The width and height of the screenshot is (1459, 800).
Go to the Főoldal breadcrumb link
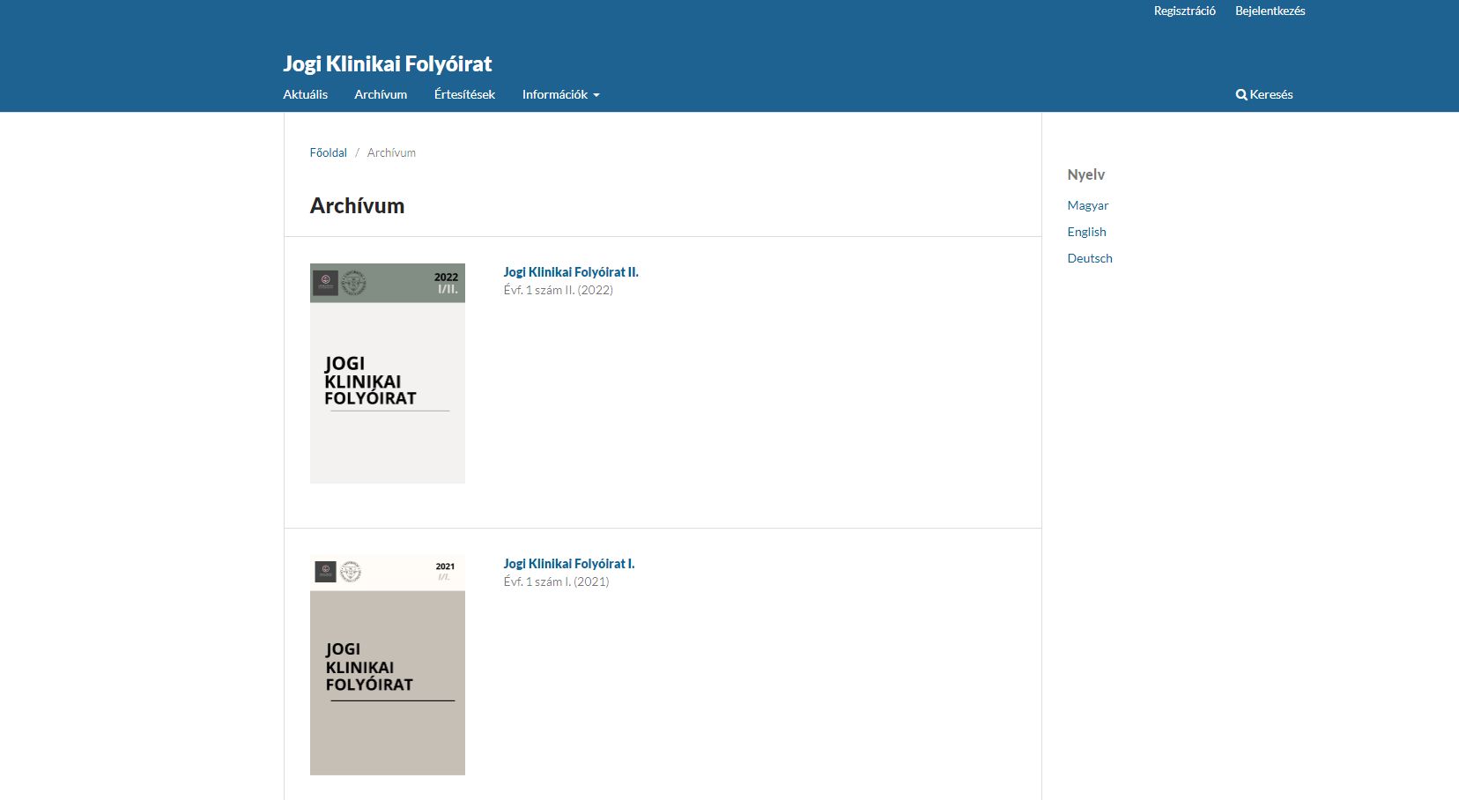[328, 152]
